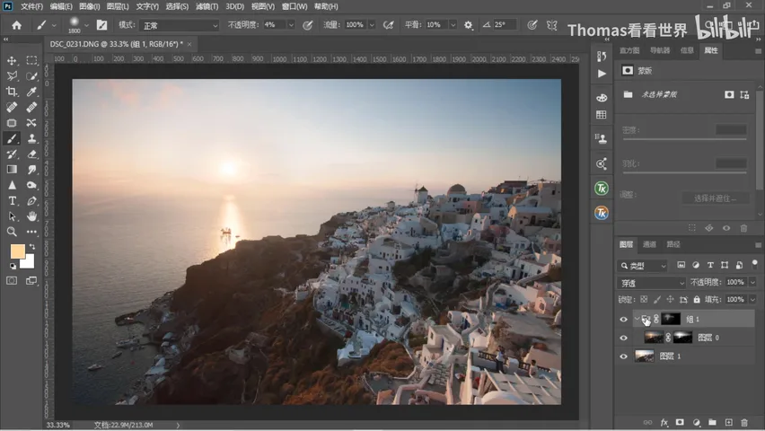Open layer 不透明度 dropdown in Layers panel
The width and height of the screenshot is (765, 431).
click(752, 282)
